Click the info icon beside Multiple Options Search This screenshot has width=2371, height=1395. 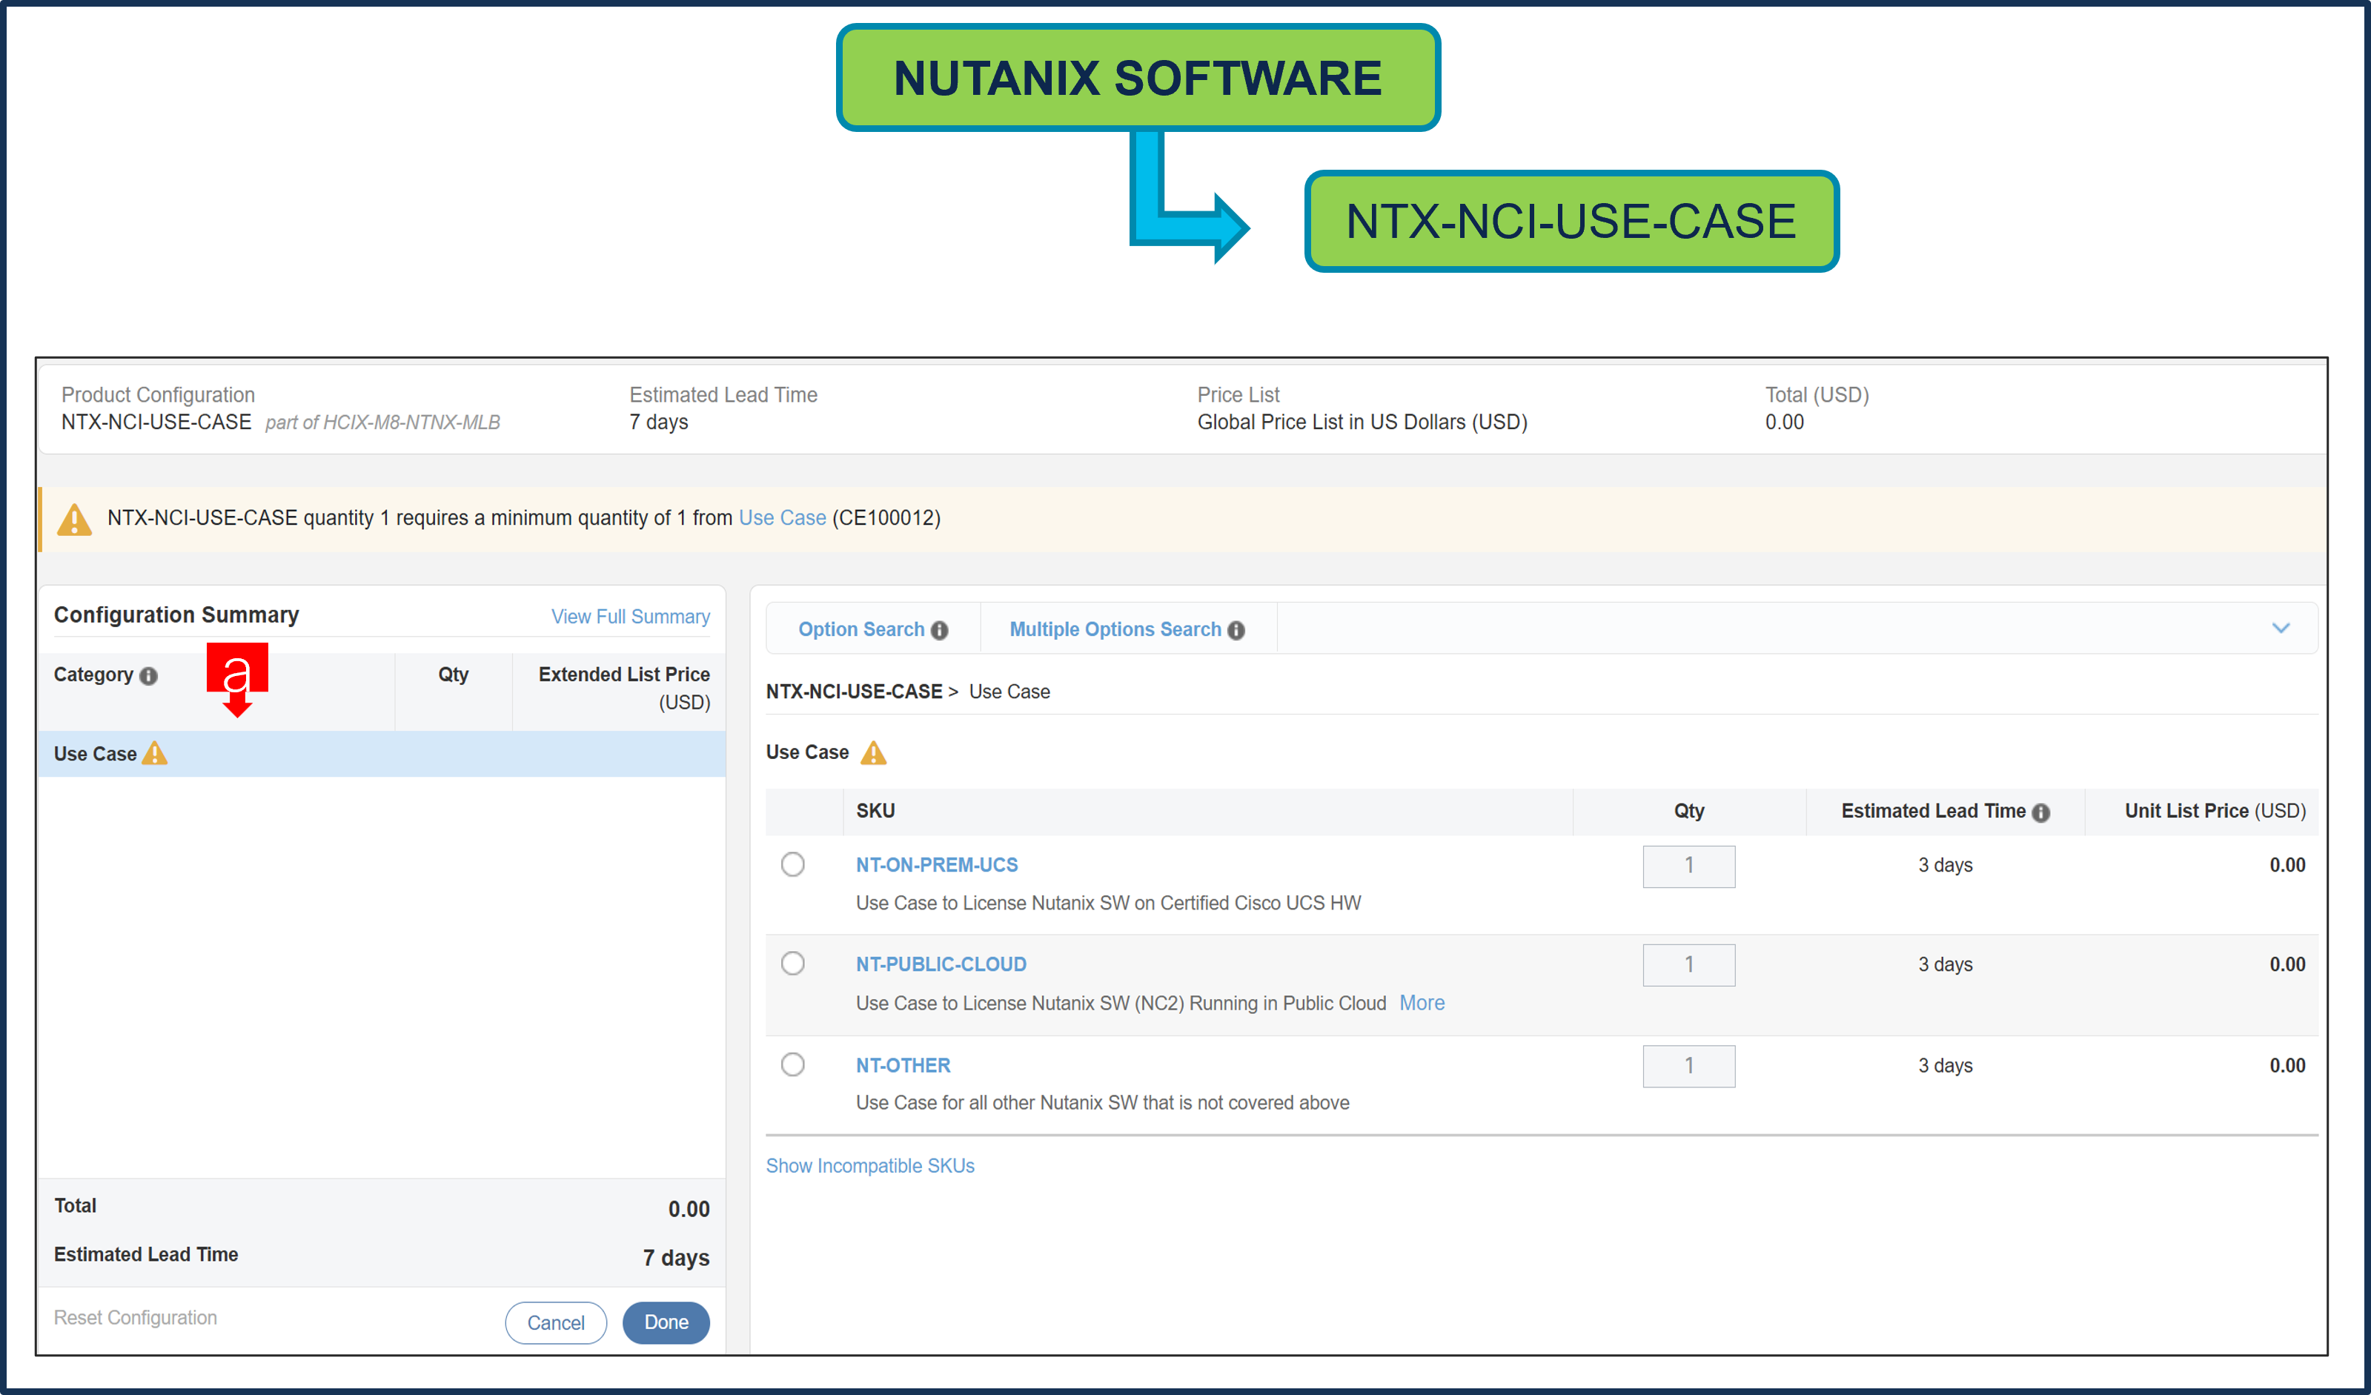(1236, 630)
